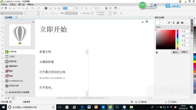Viewport: 196px width, 110px height.
Task: Open the document palette flyout arrow
Action: coord(6,98)
